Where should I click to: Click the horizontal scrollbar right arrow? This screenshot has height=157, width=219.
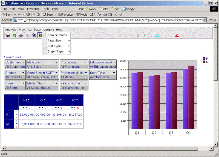click(211, 149)
